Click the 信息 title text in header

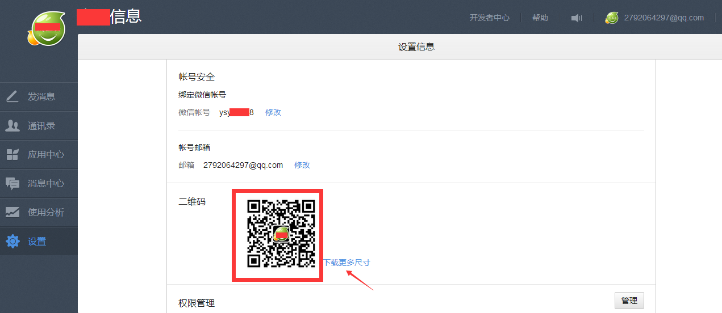(126, 16)
